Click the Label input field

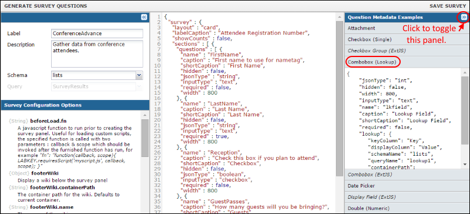point(97,34)
